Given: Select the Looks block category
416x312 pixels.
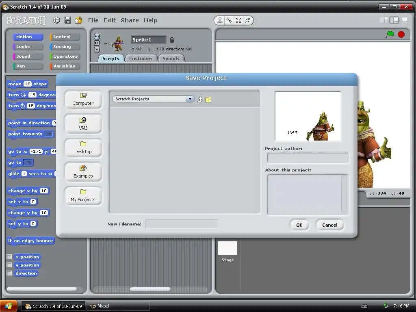Looking at the screenshot, I should tap(28, 46).
